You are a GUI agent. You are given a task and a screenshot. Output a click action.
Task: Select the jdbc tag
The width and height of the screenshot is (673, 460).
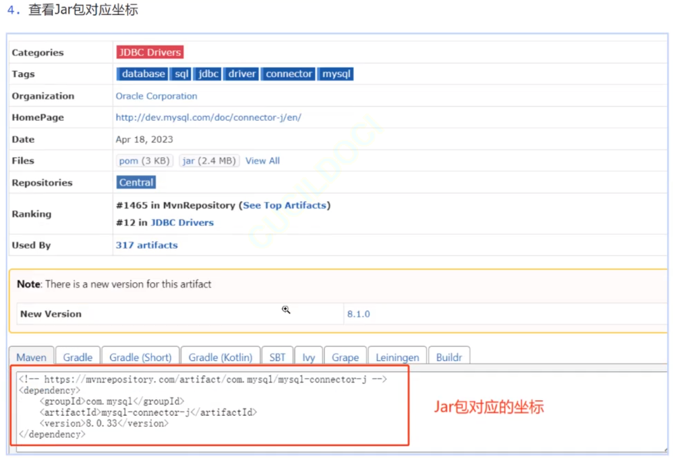tap(208, 74)
